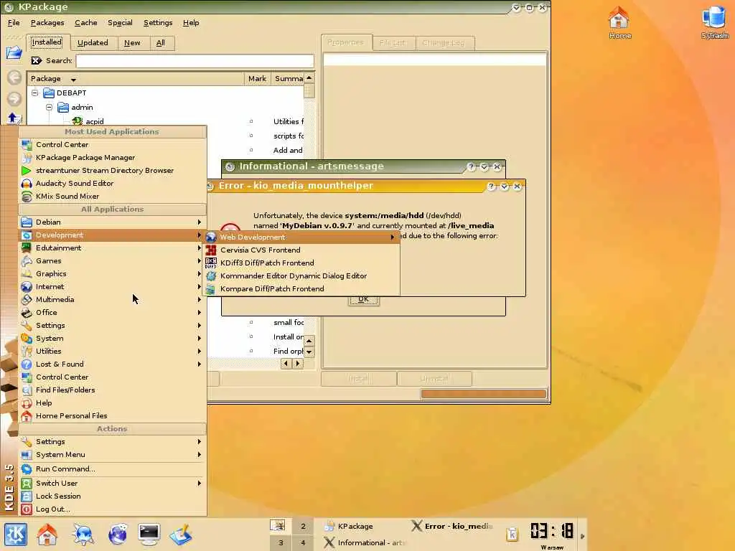Click KPackage taskbar entry
Viewport: 735px width, 551px height.
361,526
